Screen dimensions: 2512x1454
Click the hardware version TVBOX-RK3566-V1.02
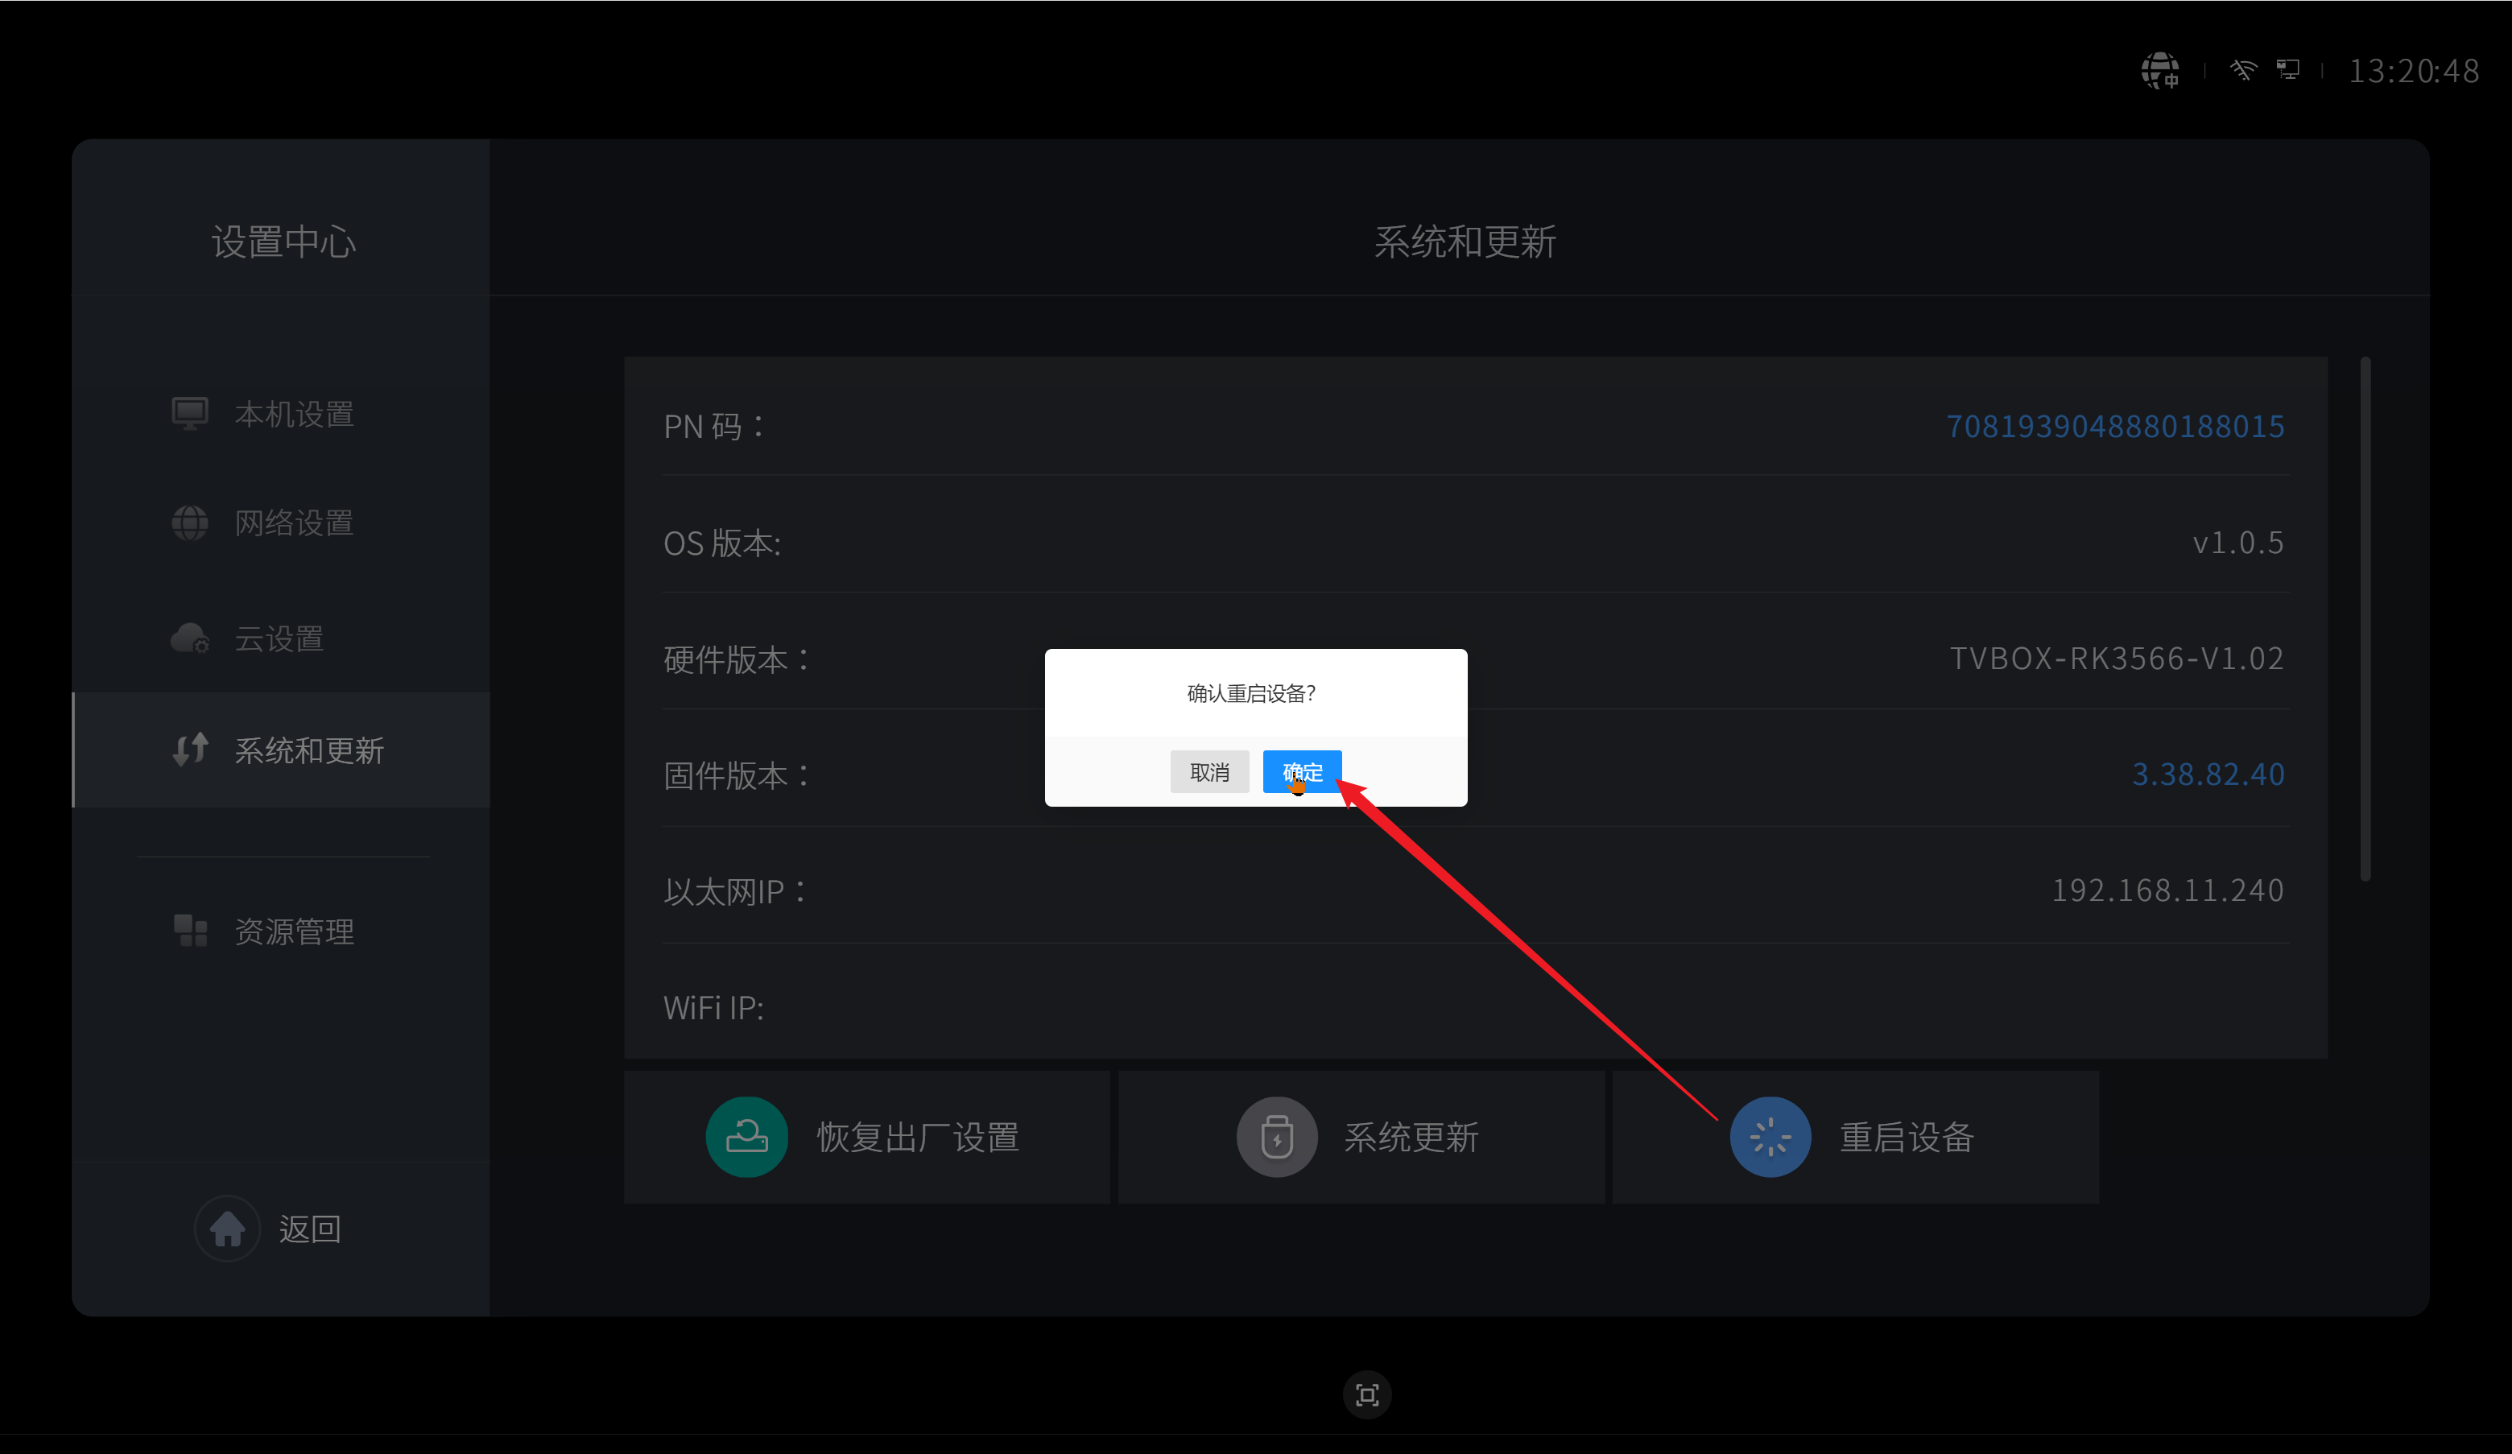[2116, 658]
